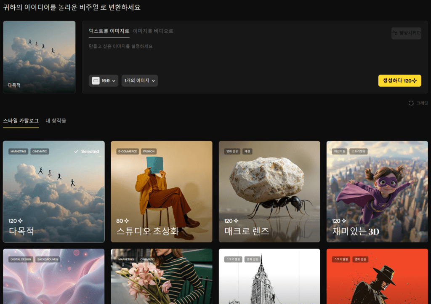
Task: Click the yellow 생성하다 120 button
Action: (400, 81)
